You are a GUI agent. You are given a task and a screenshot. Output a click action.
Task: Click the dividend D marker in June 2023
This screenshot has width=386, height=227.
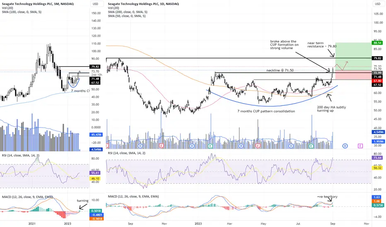[x=291, y=146]
